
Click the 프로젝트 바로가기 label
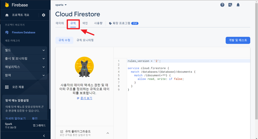click(15, 25)
